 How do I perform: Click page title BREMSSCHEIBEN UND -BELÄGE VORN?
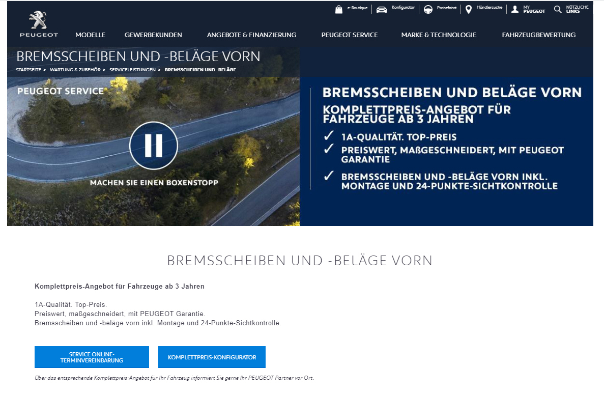pos(138,57)
